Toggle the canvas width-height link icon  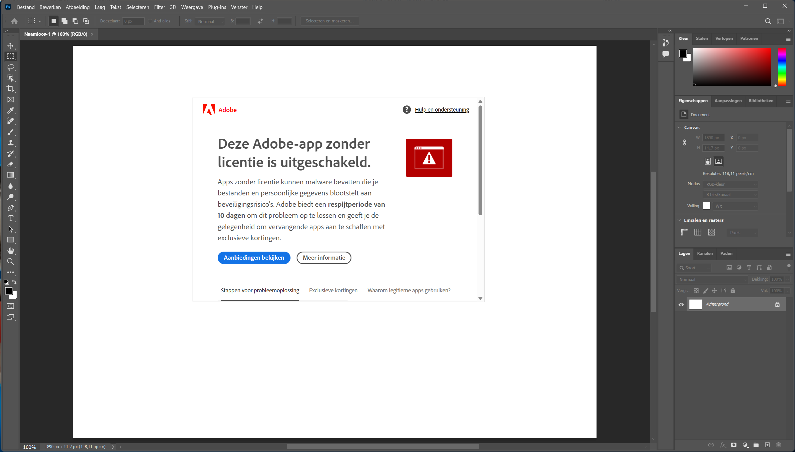point(685,143)
